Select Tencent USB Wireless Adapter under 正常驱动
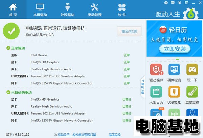This screenshot has height=138, width=203. pyautogui.click(x=71, y=76)
